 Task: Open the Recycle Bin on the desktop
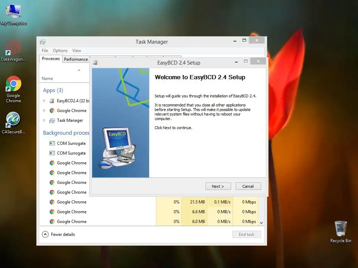(x=341, y=232)
